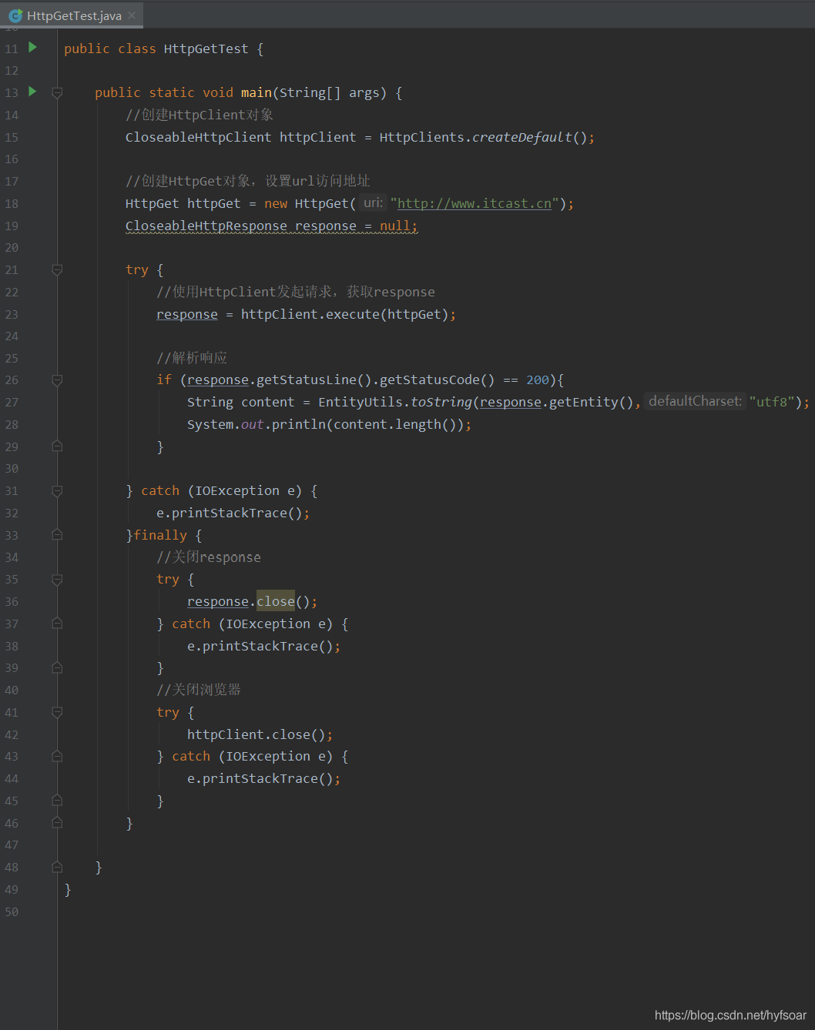Viewport: 815px width, 1030px height.
Task: Click the 'new' keyword on line 18
Action: 276,203
